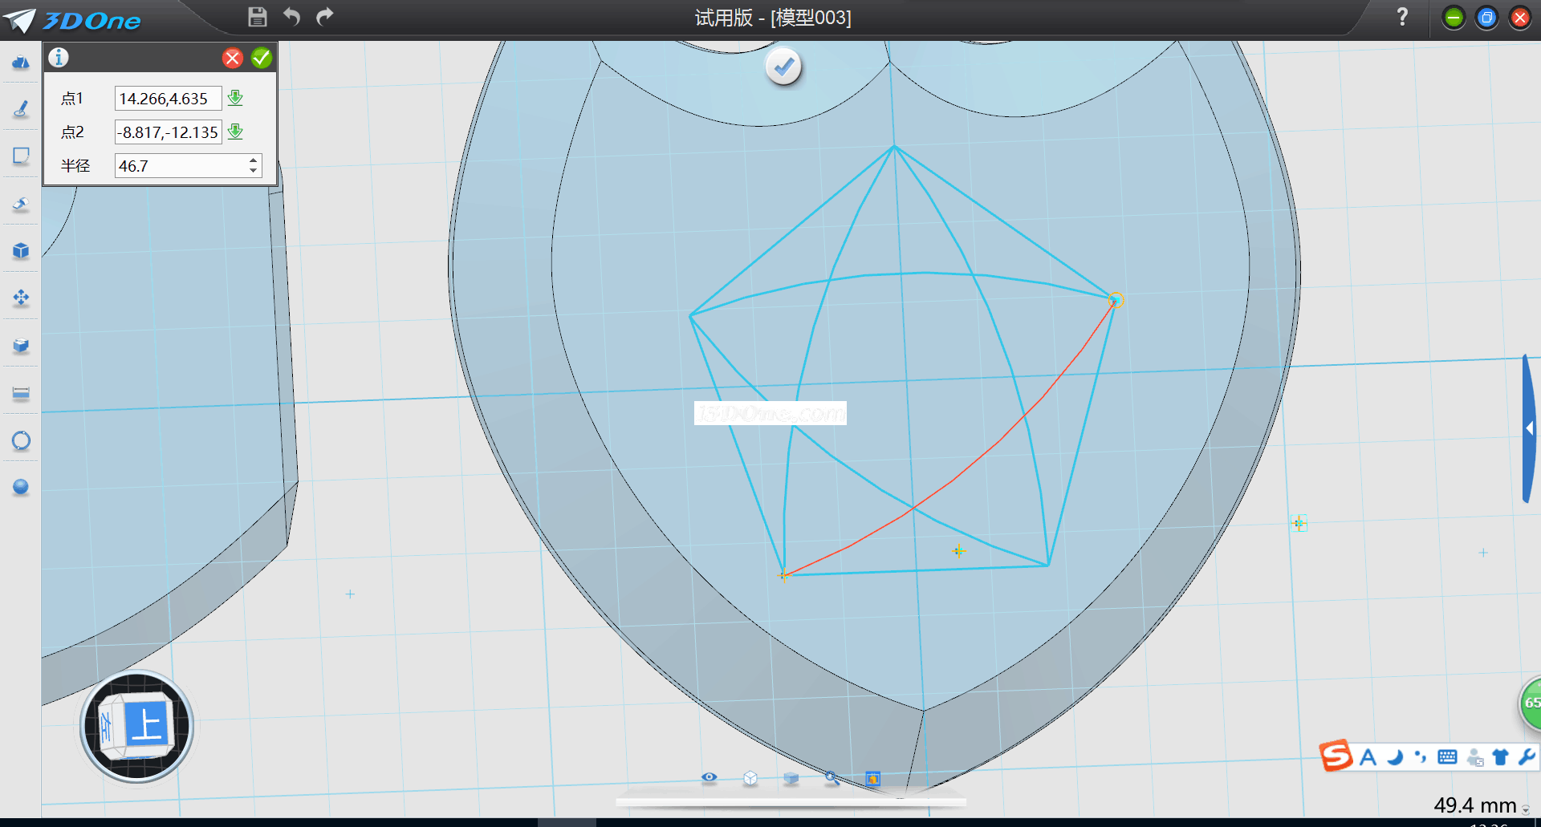Viewport: 1541px width, 827px height.
Task: Open the material sphere tool
Action: point(21,487)
